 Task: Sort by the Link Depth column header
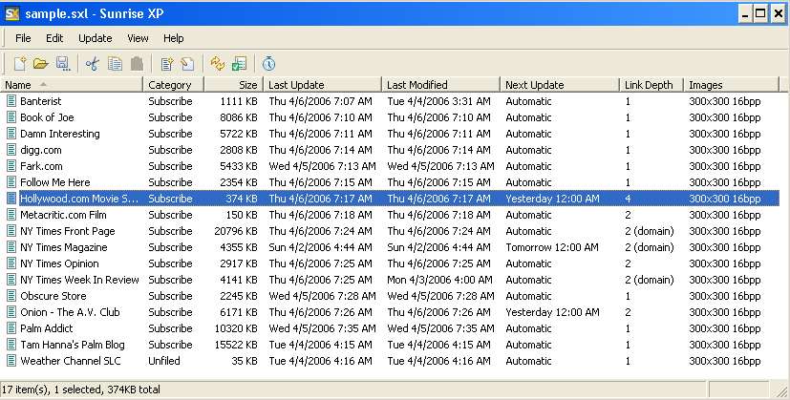coord(651,85)
